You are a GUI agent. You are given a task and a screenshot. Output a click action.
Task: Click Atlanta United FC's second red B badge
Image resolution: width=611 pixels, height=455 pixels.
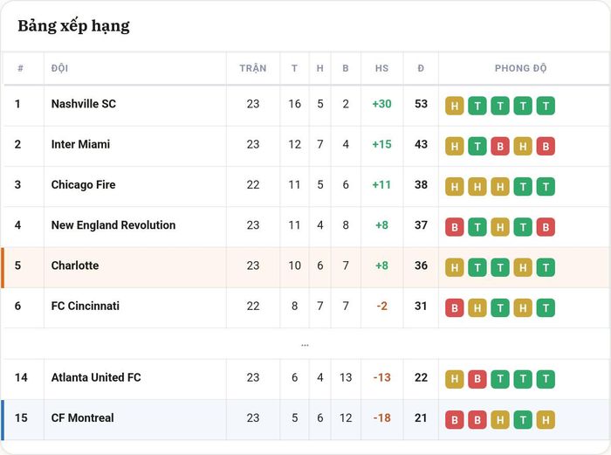[477, 379]
